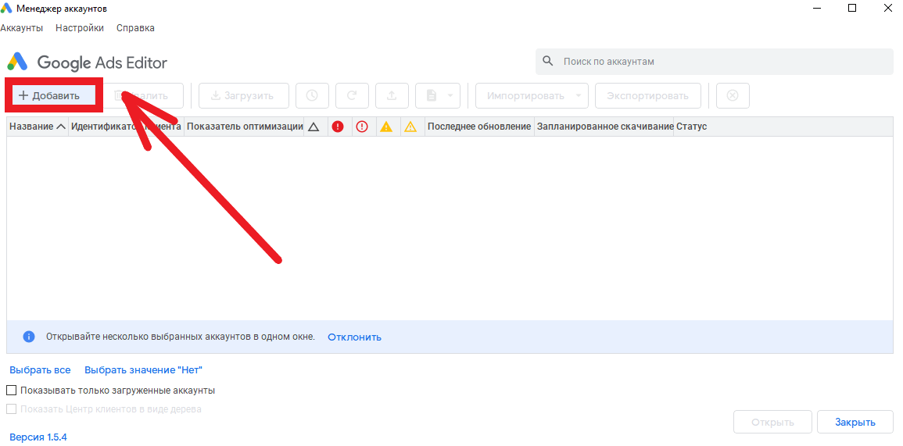Open the schedule download clock icon

[312, 95]
